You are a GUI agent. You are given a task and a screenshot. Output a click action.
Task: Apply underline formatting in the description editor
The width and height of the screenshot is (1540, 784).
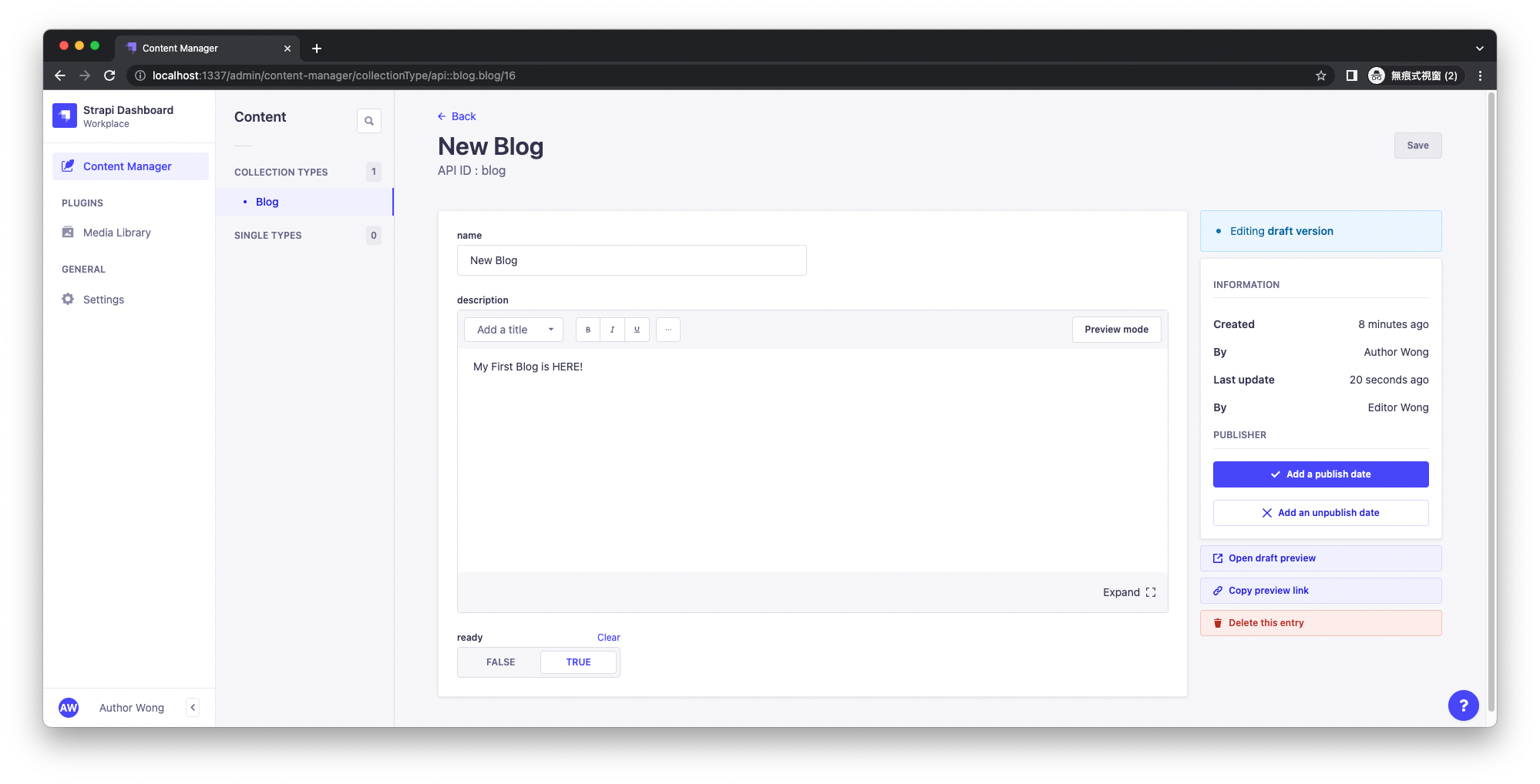click(636, 330)
